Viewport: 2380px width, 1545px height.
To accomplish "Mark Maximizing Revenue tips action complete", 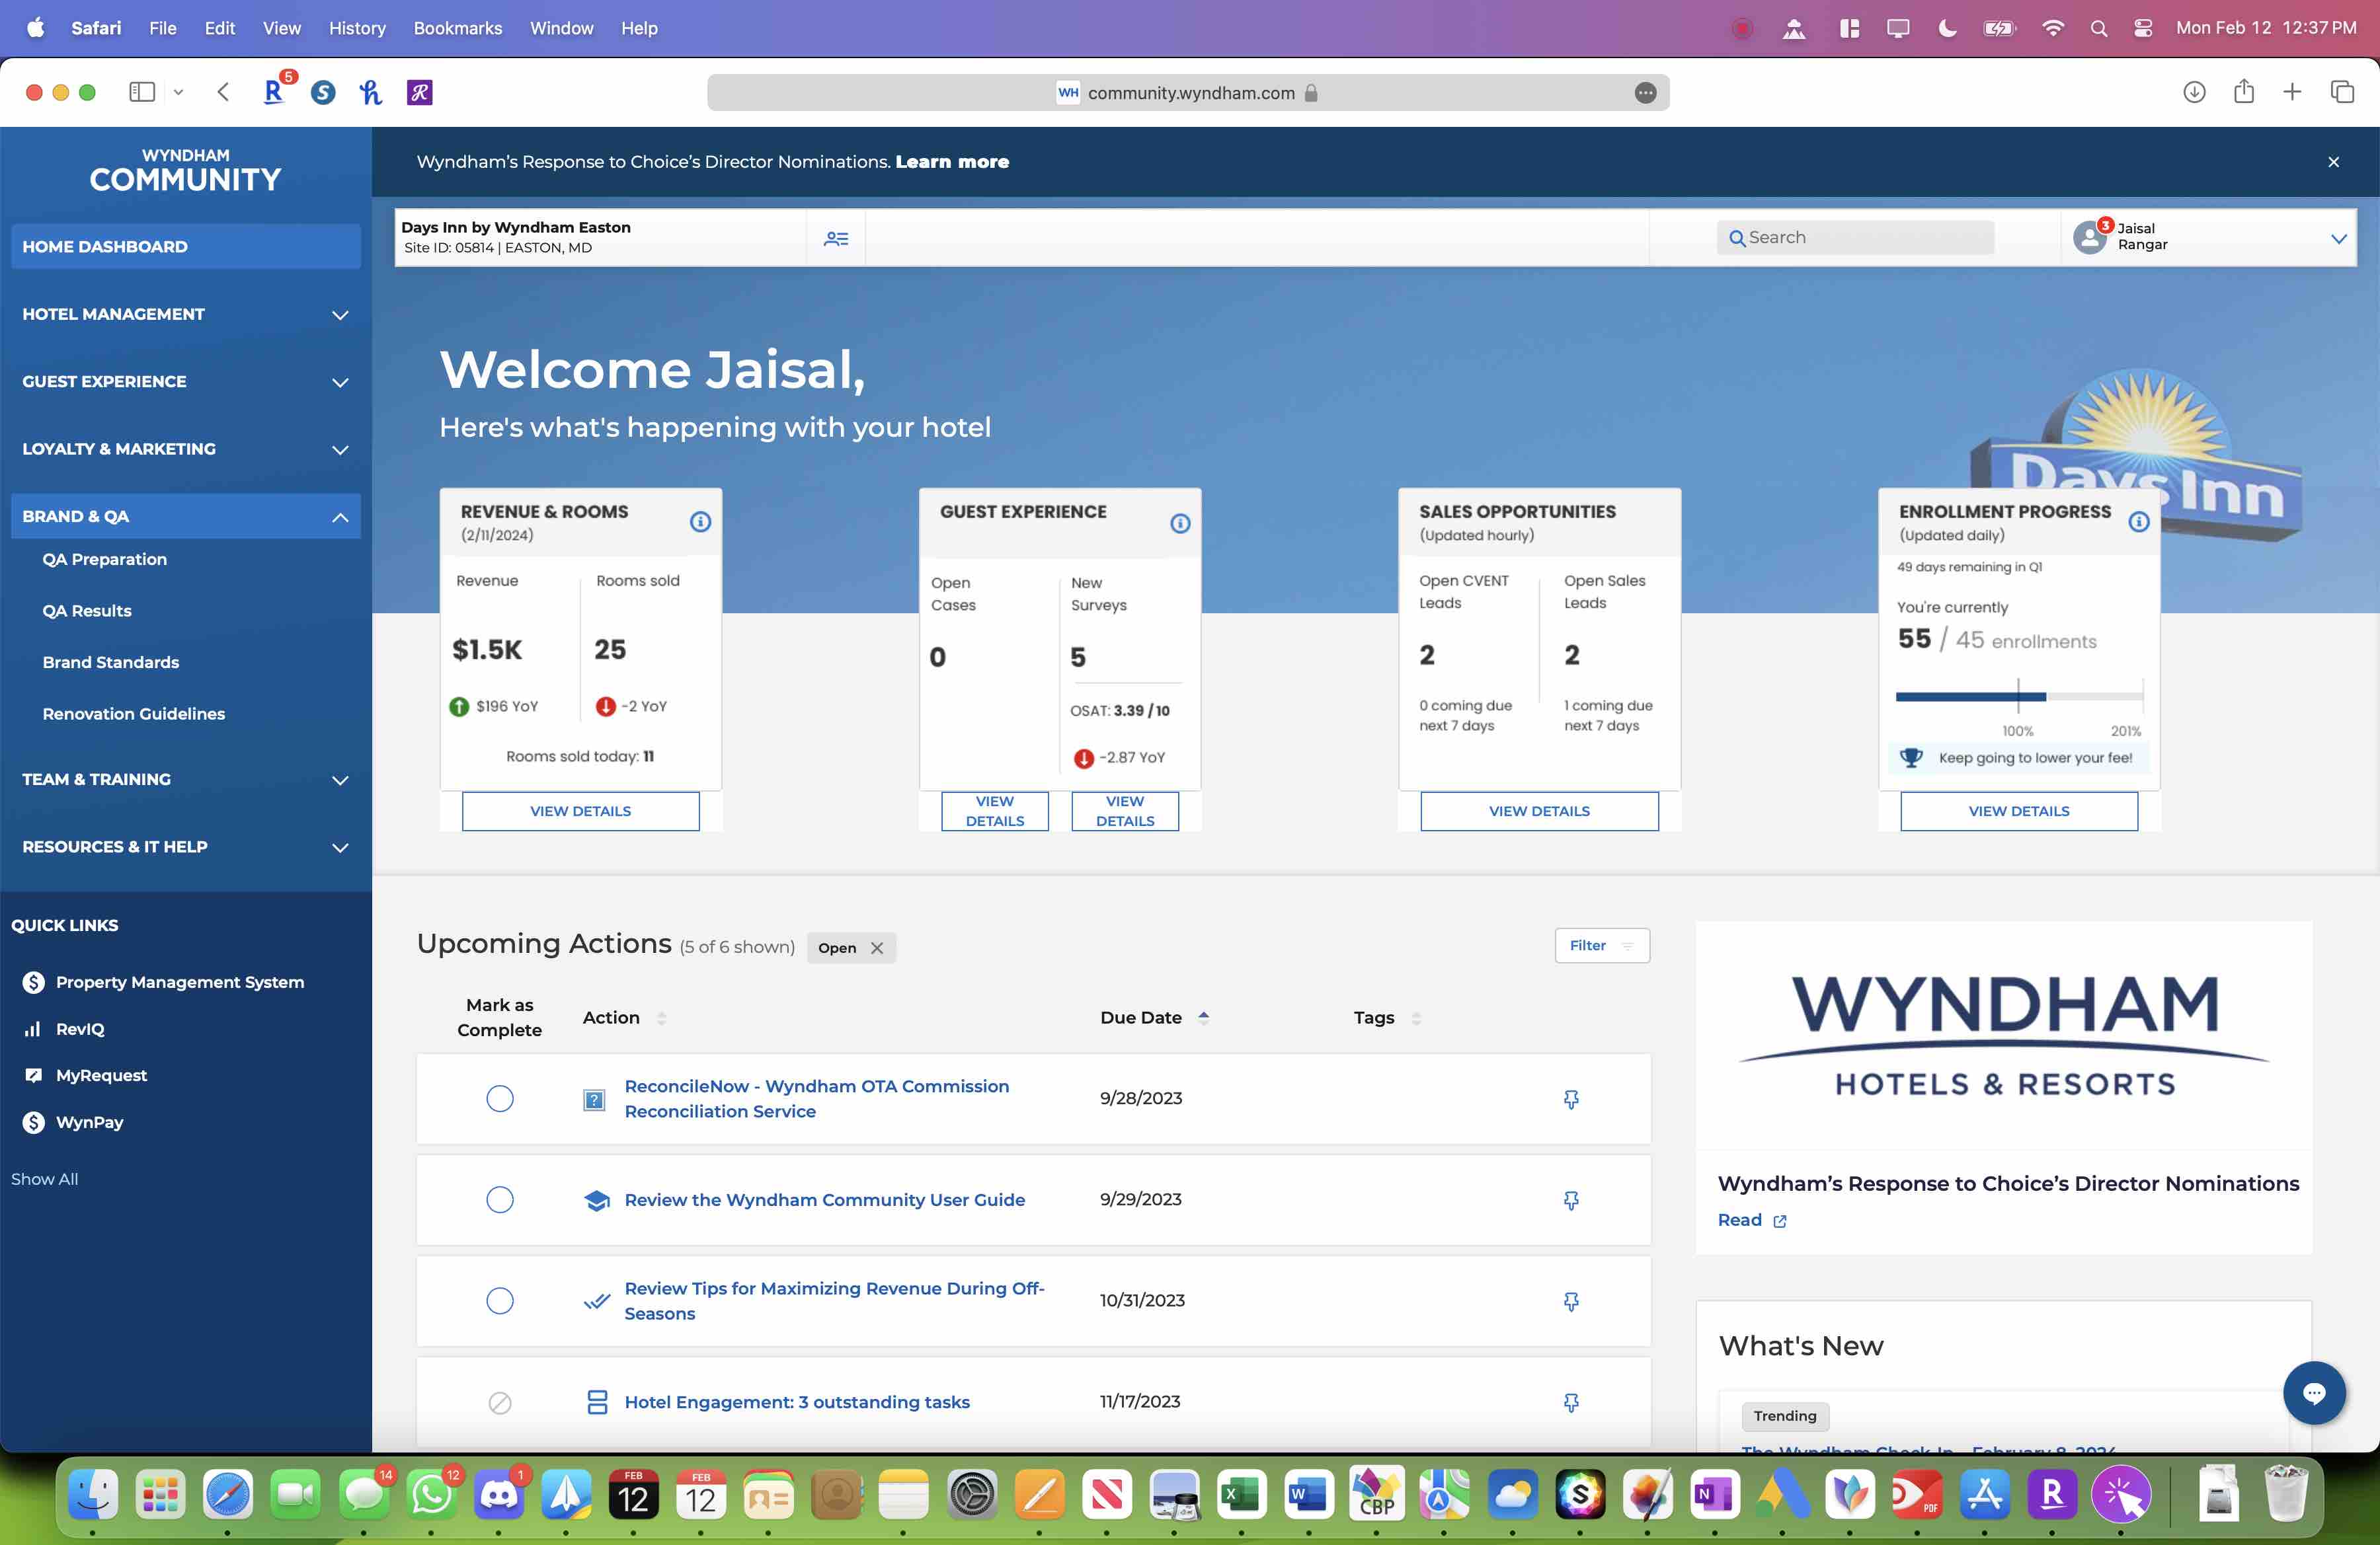I will [x=500, y=1300].
